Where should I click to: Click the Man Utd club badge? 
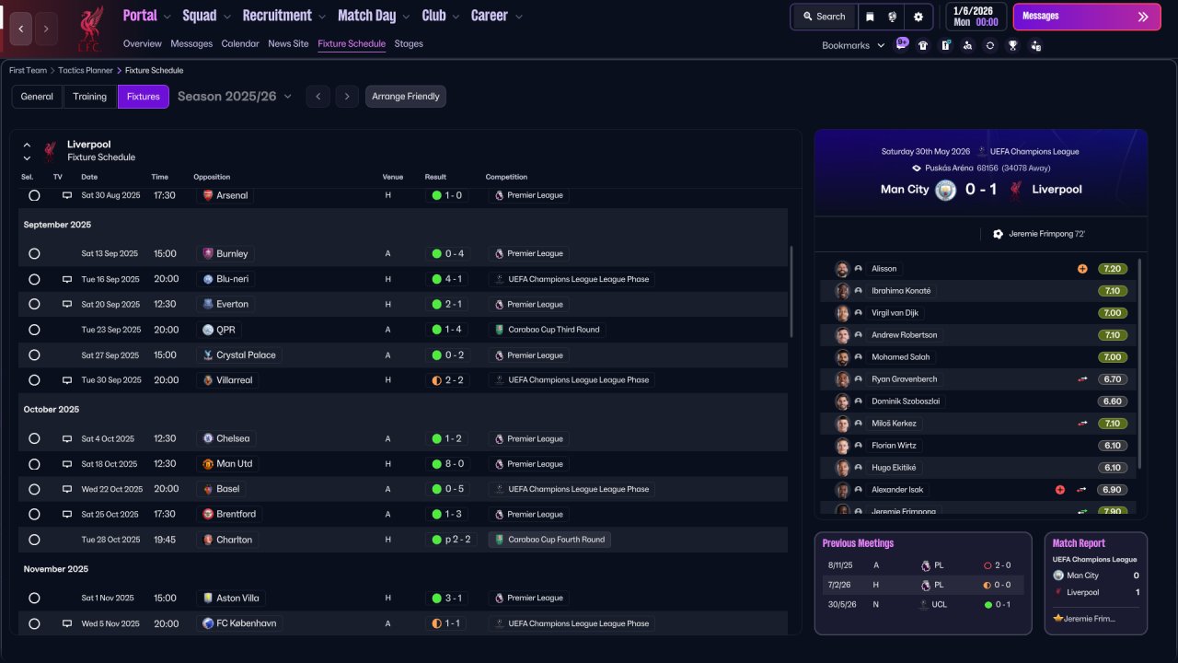click(208, 464)
